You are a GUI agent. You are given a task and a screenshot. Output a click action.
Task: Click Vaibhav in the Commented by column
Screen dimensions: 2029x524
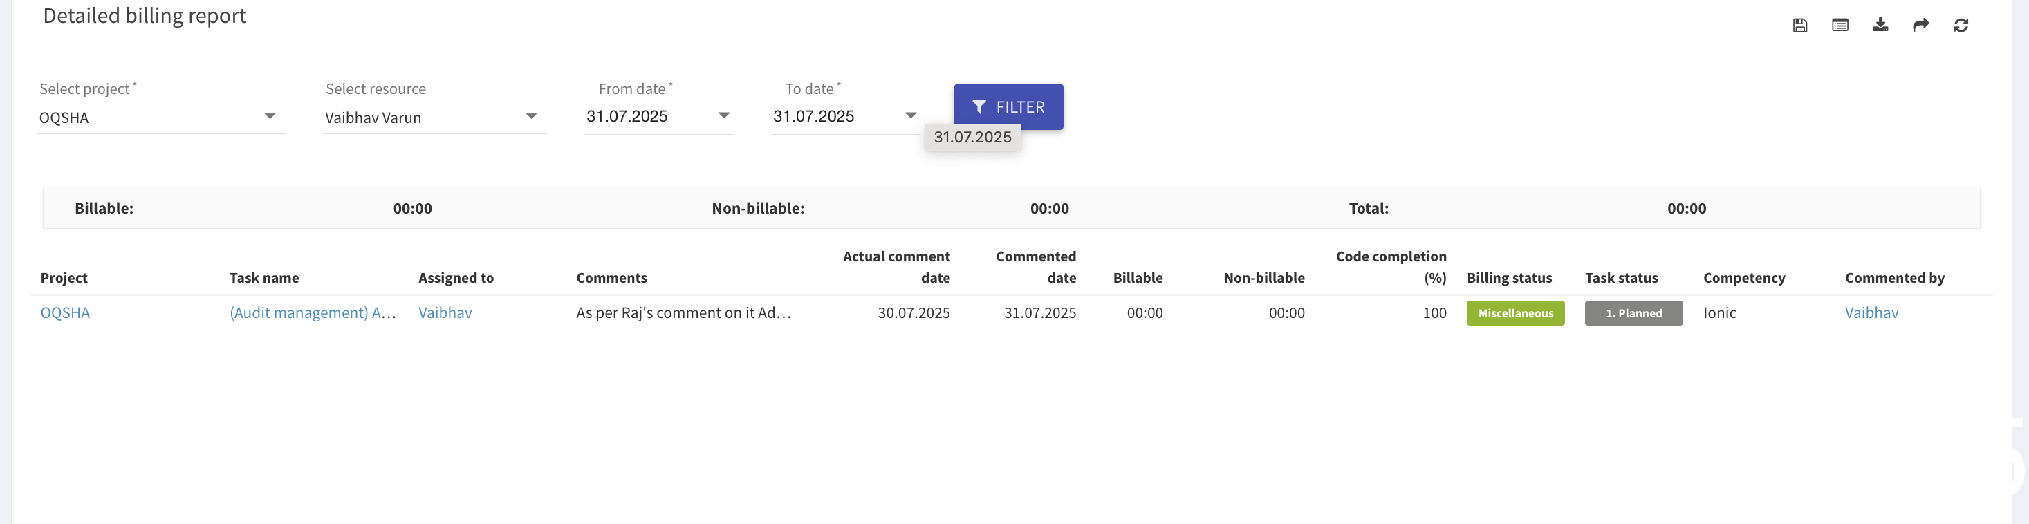pos(1871,313)
